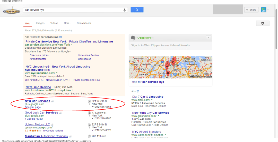The height and width of the screenshot is (142, 278).
Task: Click 'Airport transfer' sitelink
Action: [x=38, y=59]
